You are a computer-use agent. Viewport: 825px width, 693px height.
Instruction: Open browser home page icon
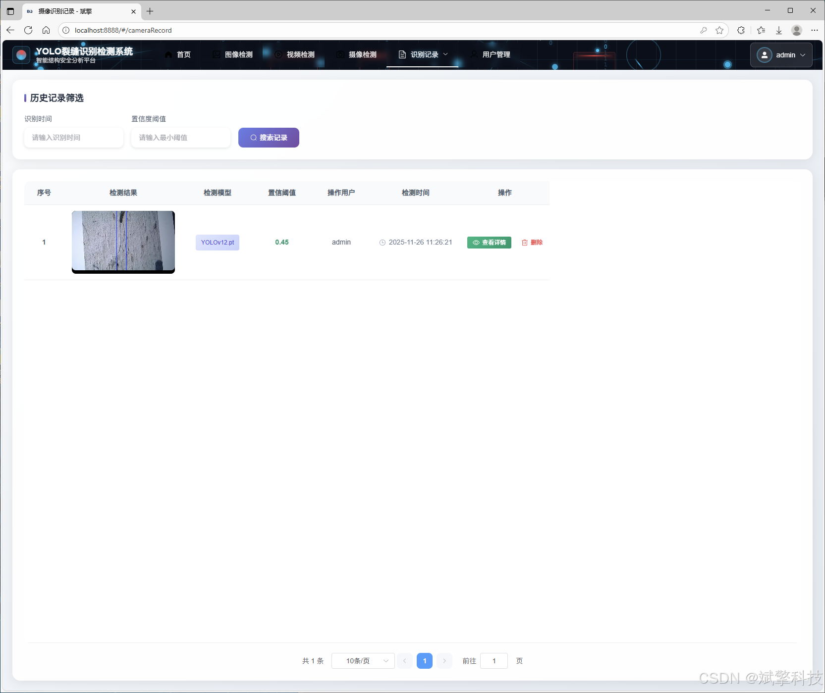coord(46,30)
